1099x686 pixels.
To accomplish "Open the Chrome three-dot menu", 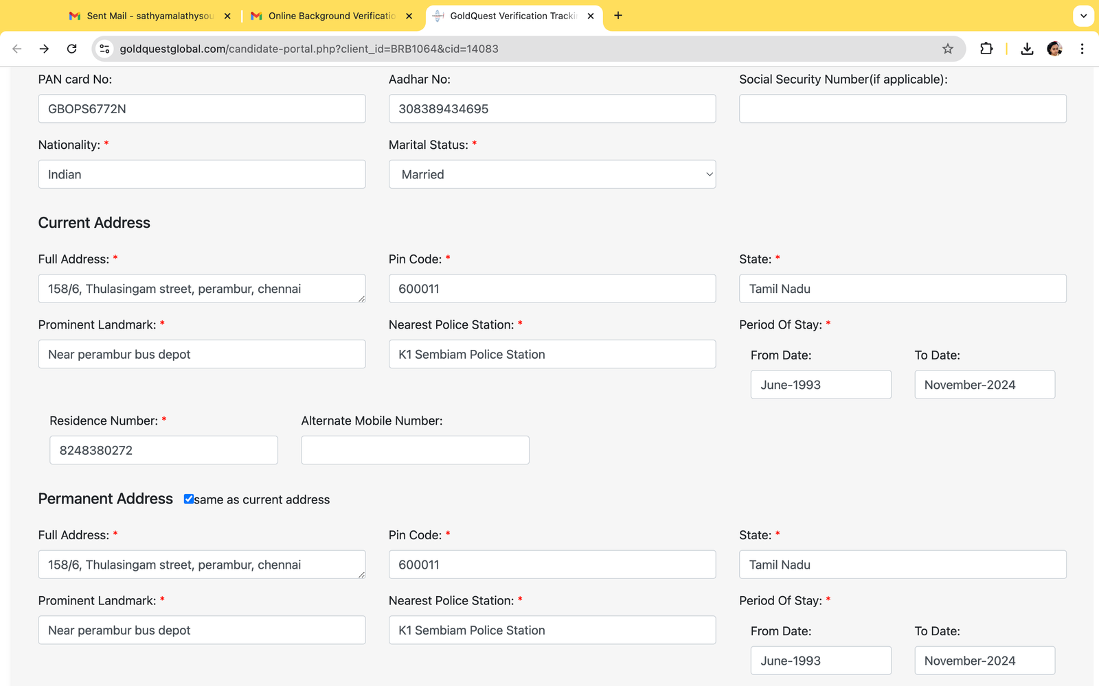I will (1082, 49).
